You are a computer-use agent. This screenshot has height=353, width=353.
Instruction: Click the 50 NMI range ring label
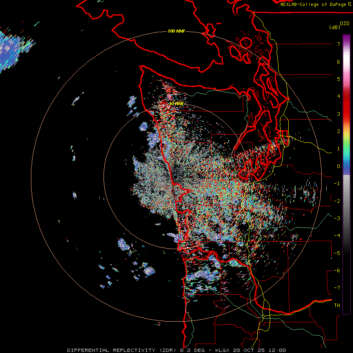176,103
